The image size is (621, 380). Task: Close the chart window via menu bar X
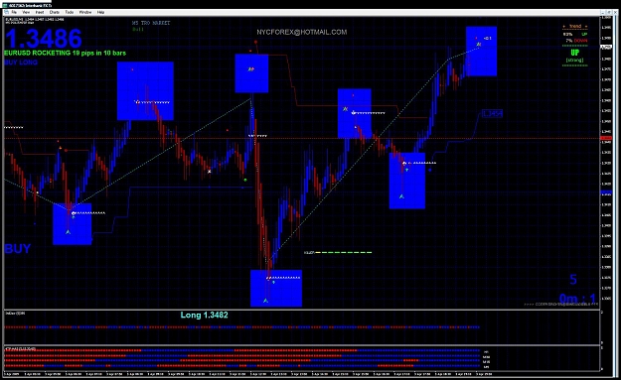(x=615, y=13)
